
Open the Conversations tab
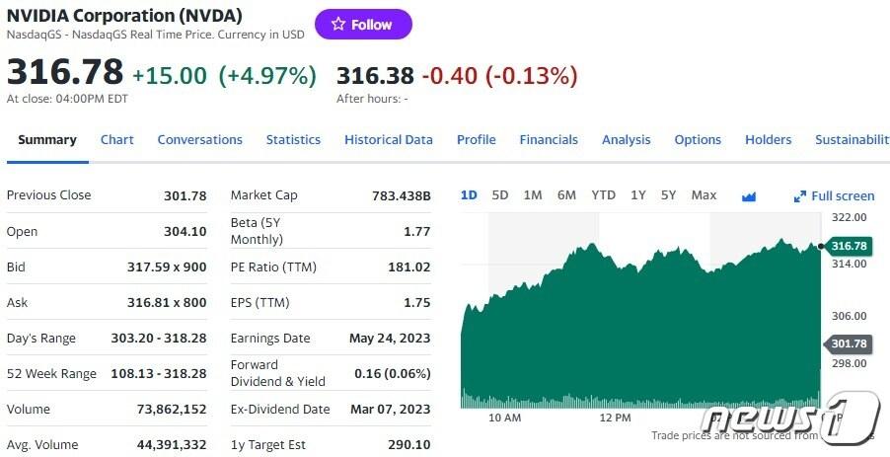199,140
